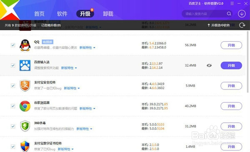Uncheck the QQ checkbox
This screenshot has width=250, height=152.
13,45
